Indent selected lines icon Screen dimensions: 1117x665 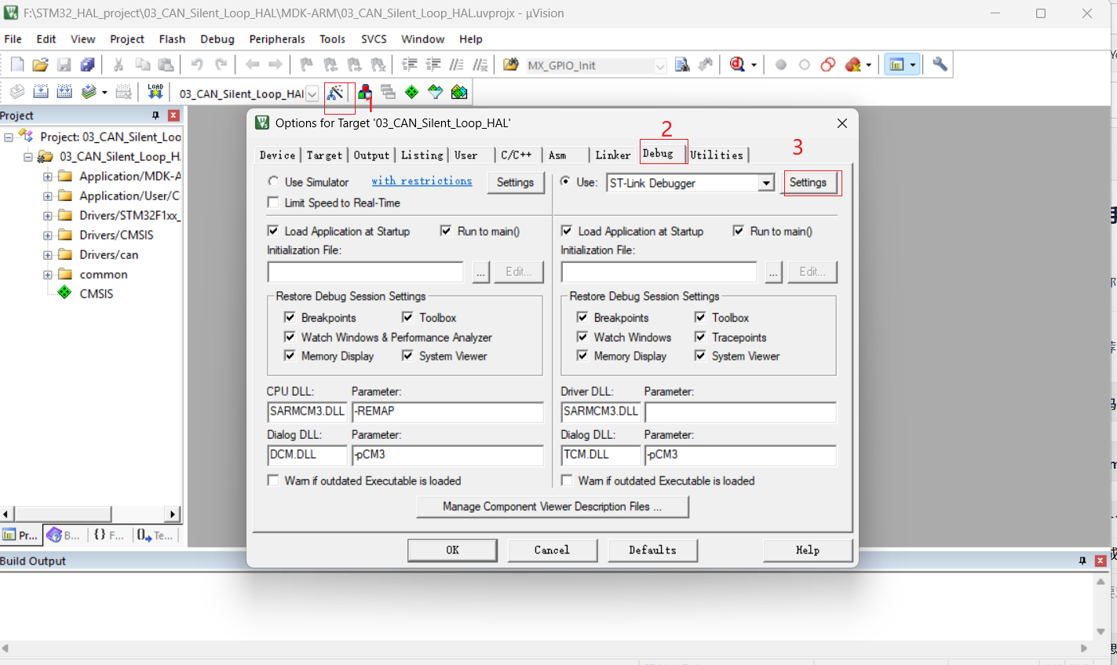click(x=410, y=65)
